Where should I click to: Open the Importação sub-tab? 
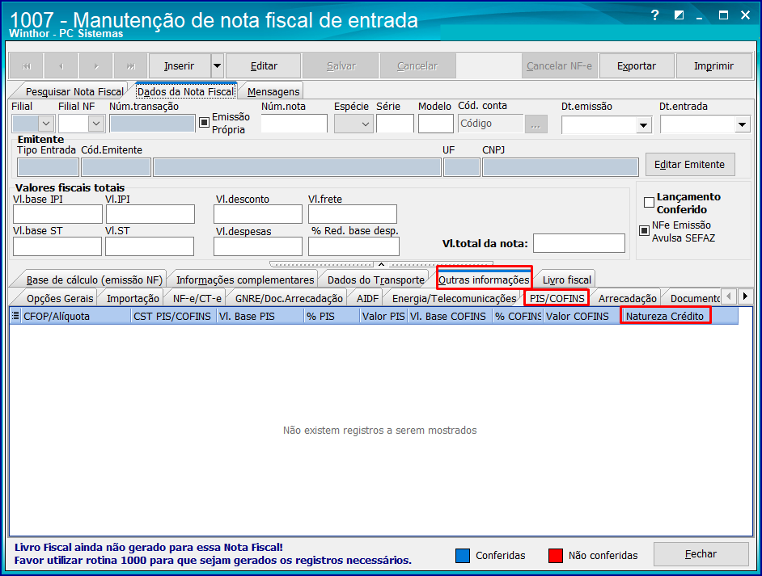[x=133, y=298]
